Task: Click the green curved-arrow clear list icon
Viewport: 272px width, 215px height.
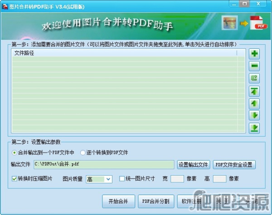Action: click(254, 78)
